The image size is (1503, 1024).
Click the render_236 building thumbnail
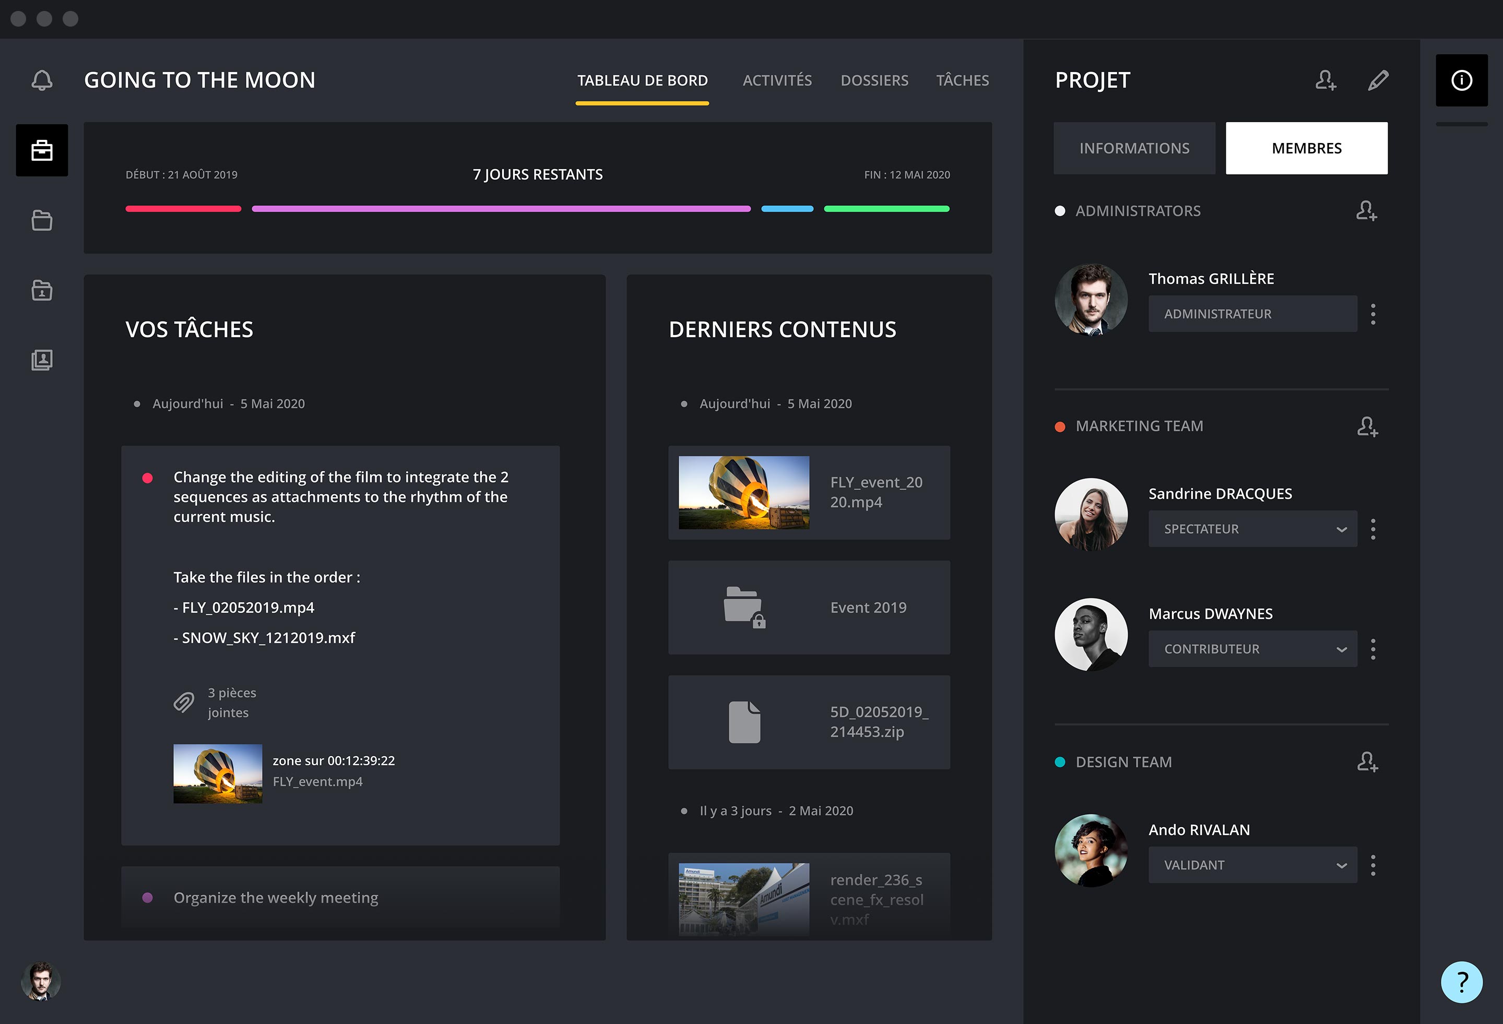point(744,899)
